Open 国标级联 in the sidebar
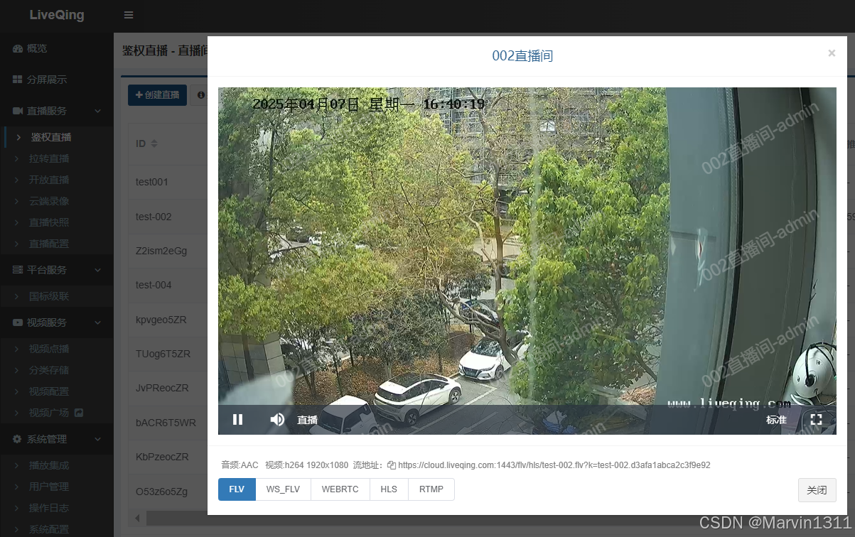Viewport: 855px width, 537px height. pos(57,296)
